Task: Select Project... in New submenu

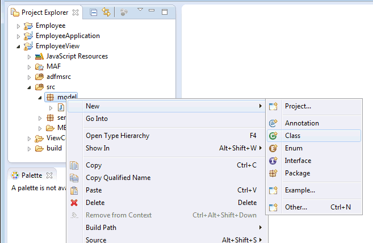Action: 314,106
